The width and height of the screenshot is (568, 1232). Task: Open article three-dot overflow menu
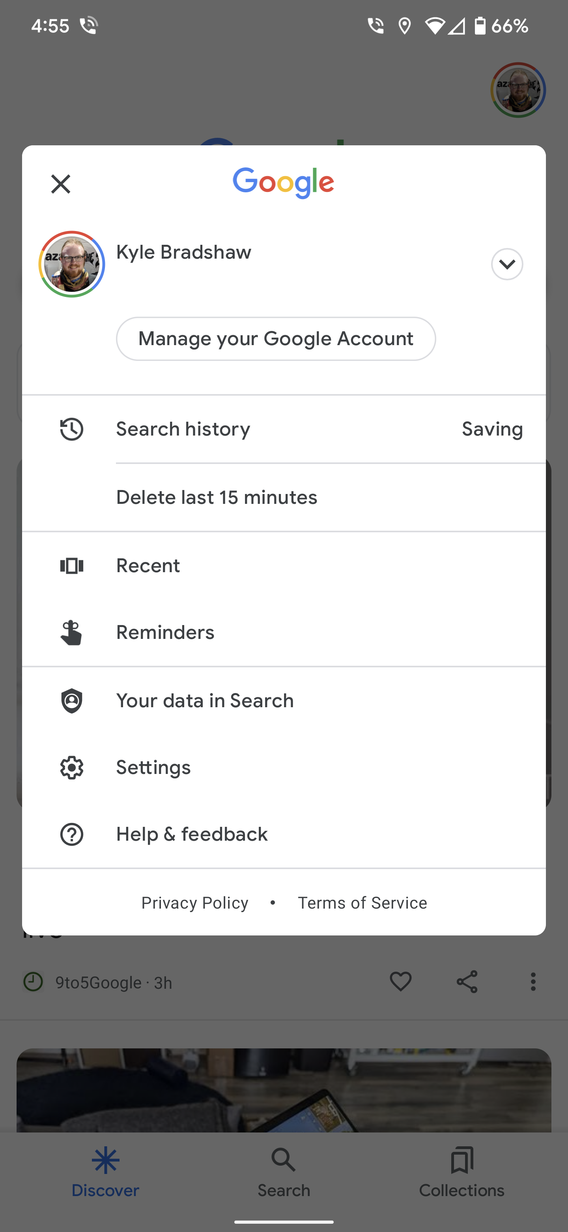pyautogui.click(x=532, y=982)
